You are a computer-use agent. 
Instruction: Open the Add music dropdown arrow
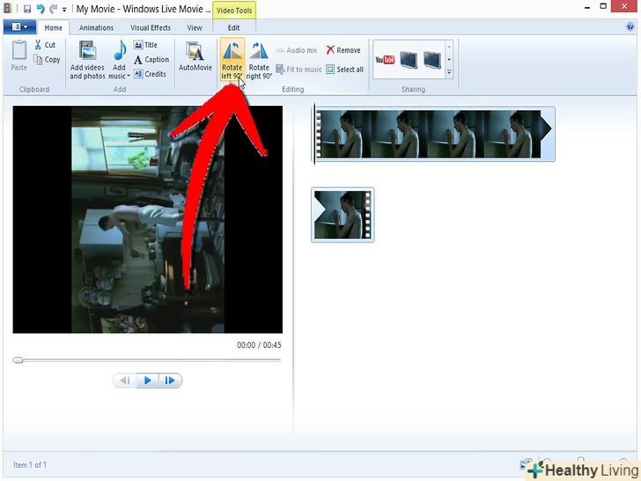128,76
